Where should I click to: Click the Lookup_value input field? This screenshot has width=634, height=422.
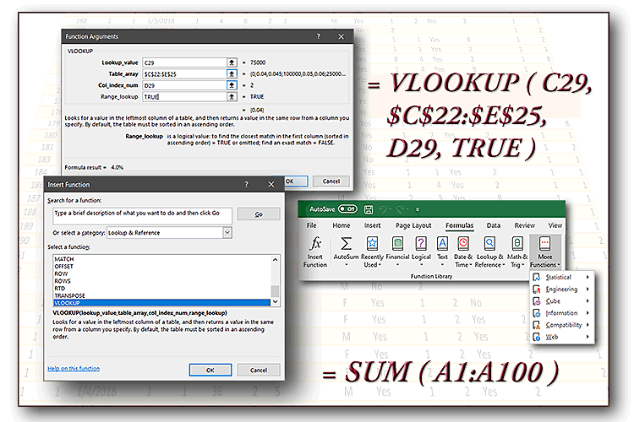[x=184, y=62]
